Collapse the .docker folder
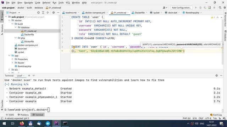Screen dimensions: 227x127 tap(9, 20)
